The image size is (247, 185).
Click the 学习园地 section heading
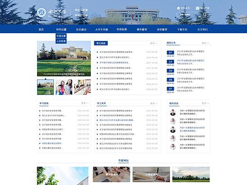coord(44,103)
